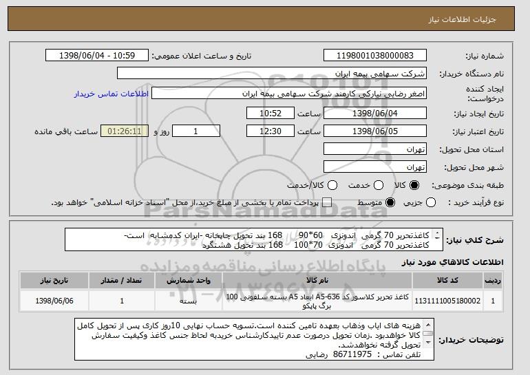This screenshot has width=530, height=375.
Task: Click the creation time field 10:52
Action: click(x=271, y=113)
